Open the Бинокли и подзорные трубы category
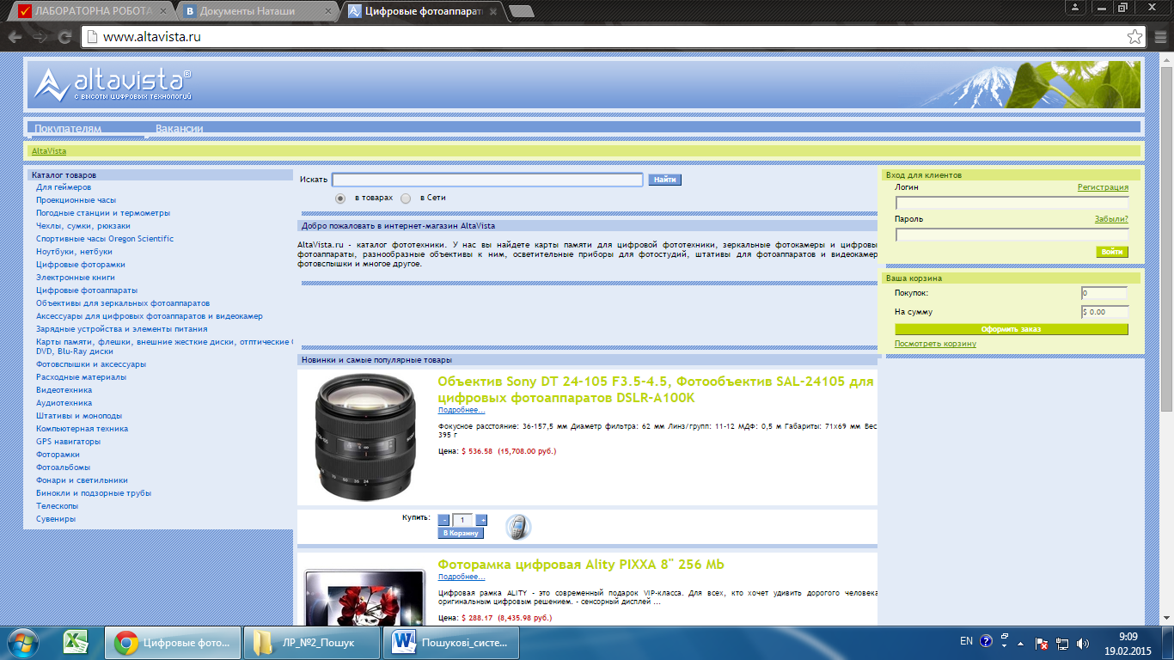Viewport: 1174px width, 660px height. point(94,493)
